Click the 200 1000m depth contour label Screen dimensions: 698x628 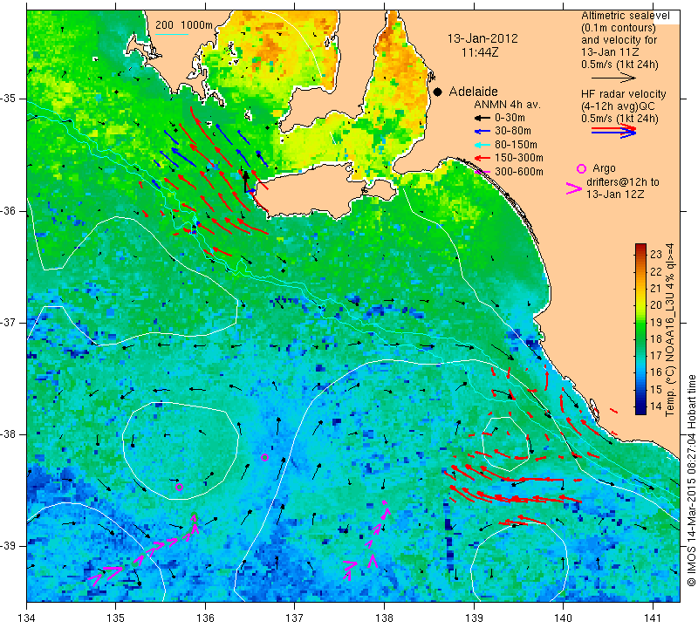pos(184,25)
